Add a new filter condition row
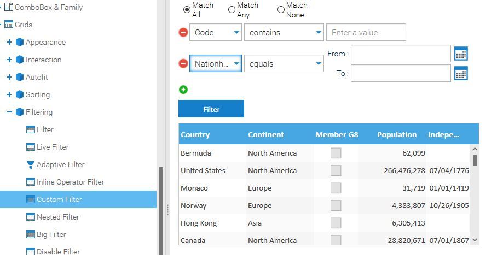Viewport: 503px width, 255px height. (x=183, y=90)
